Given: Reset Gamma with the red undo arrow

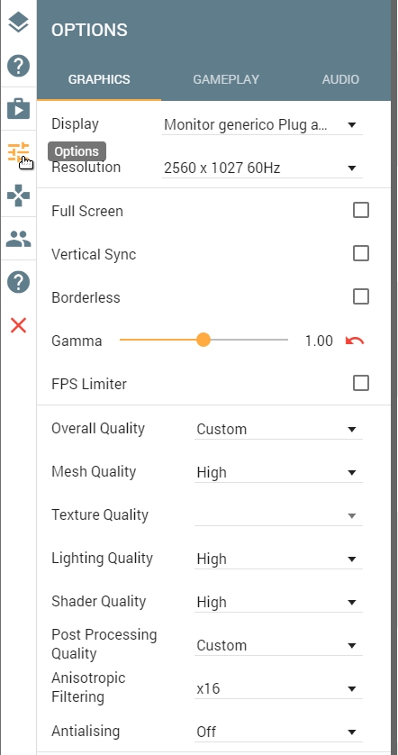Looking at the screenshot, I should (355, 341).
